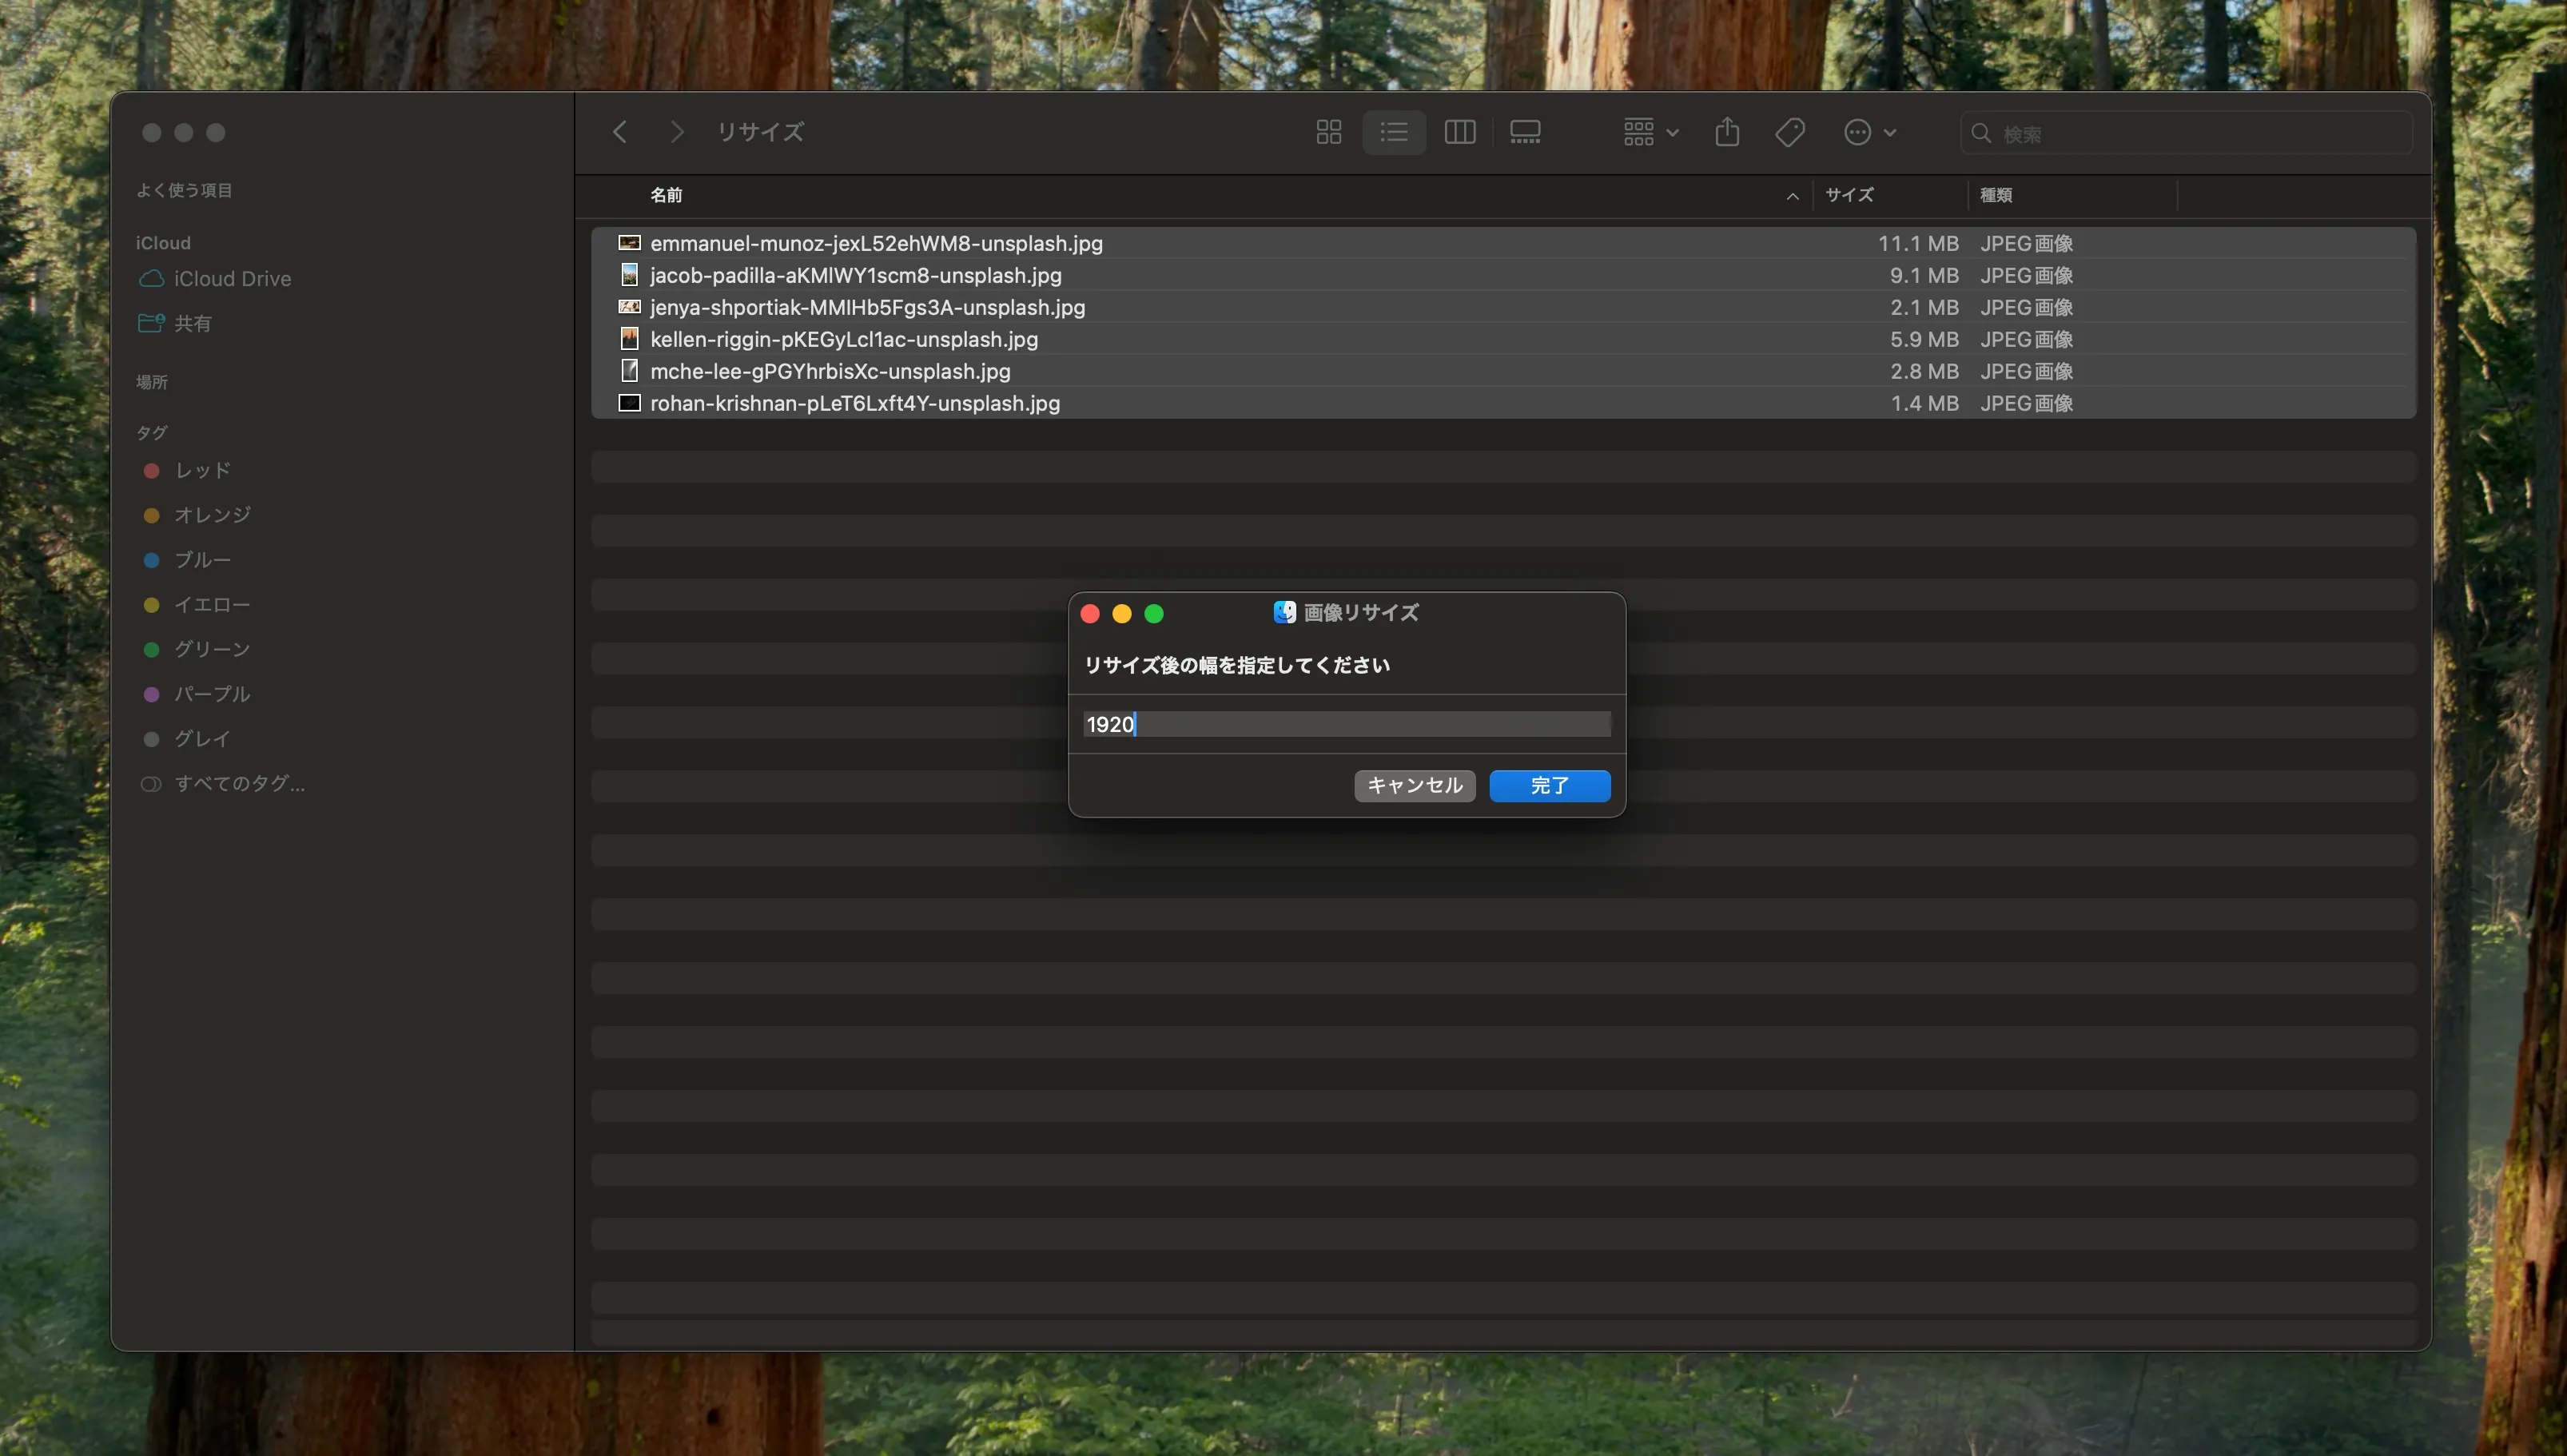
Task: Sort files by the 種類 column
Action: (1996, 195)
